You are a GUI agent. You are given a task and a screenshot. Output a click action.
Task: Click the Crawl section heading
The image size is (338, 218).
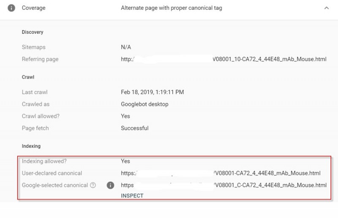pos(28,77)
